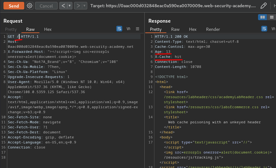Viewport: 276px width, 168px height.
Task: Click the page title text in response
Action: pyautogui.click(x=214, y=122)
